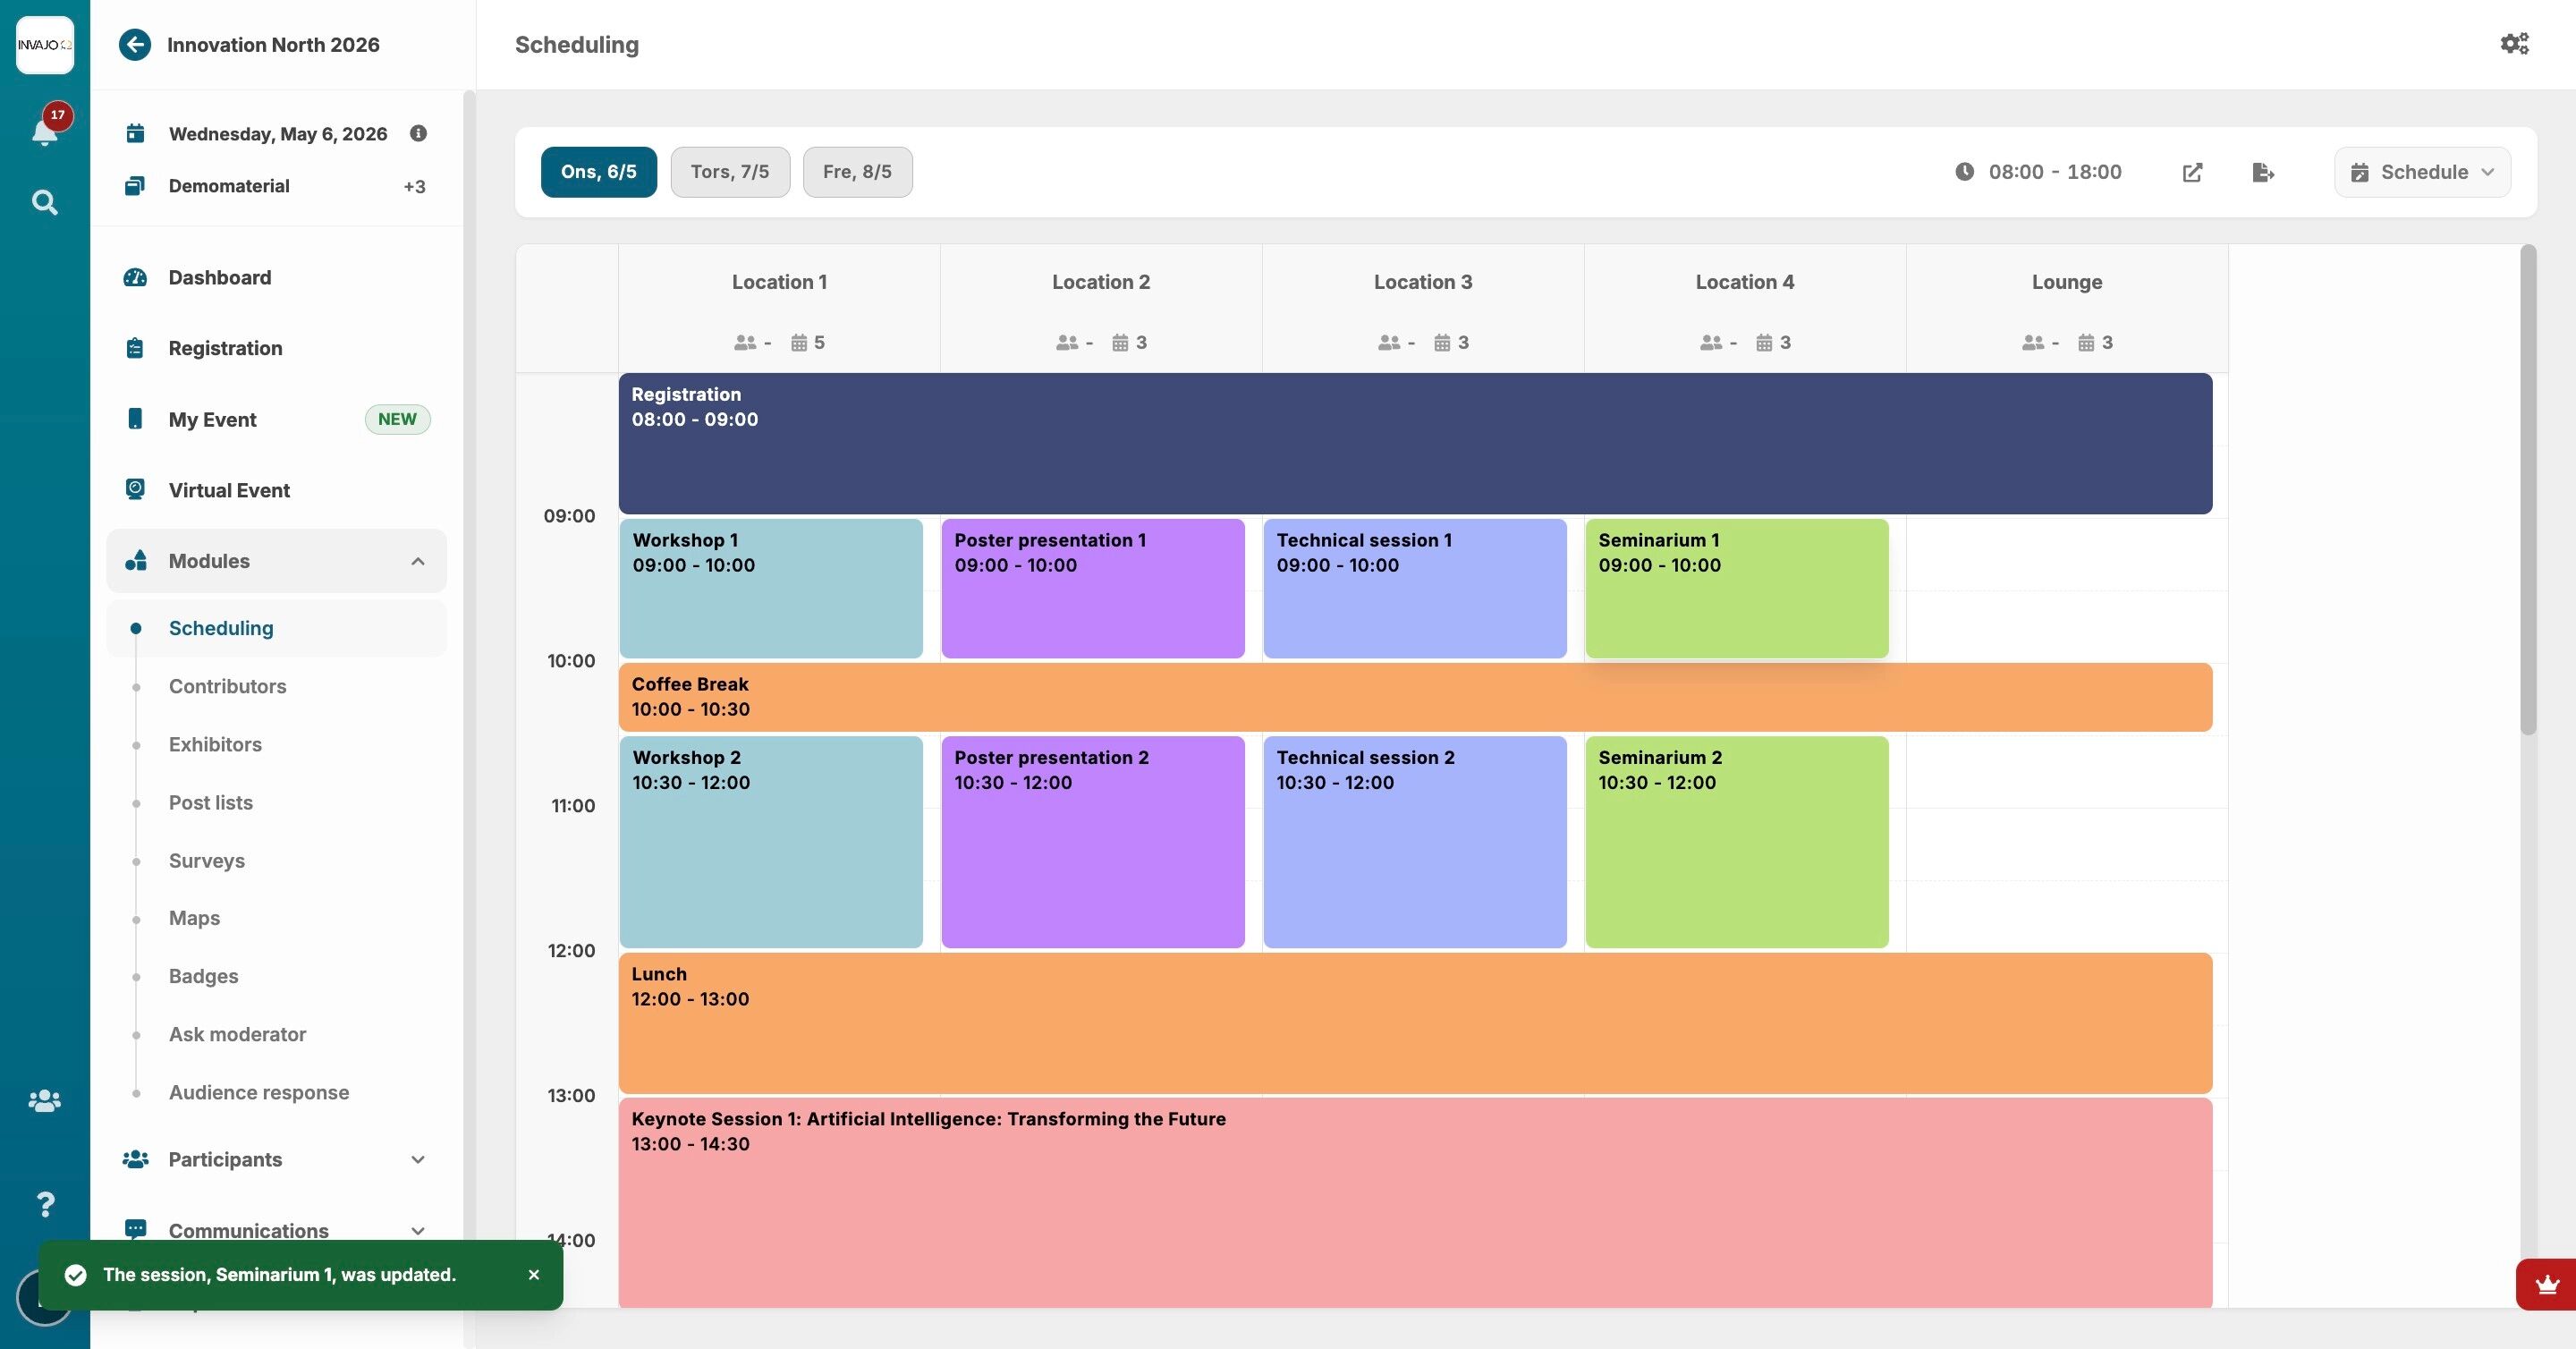
Task: Open the Schedule view dropdown
Action: tap(2422, 172)
